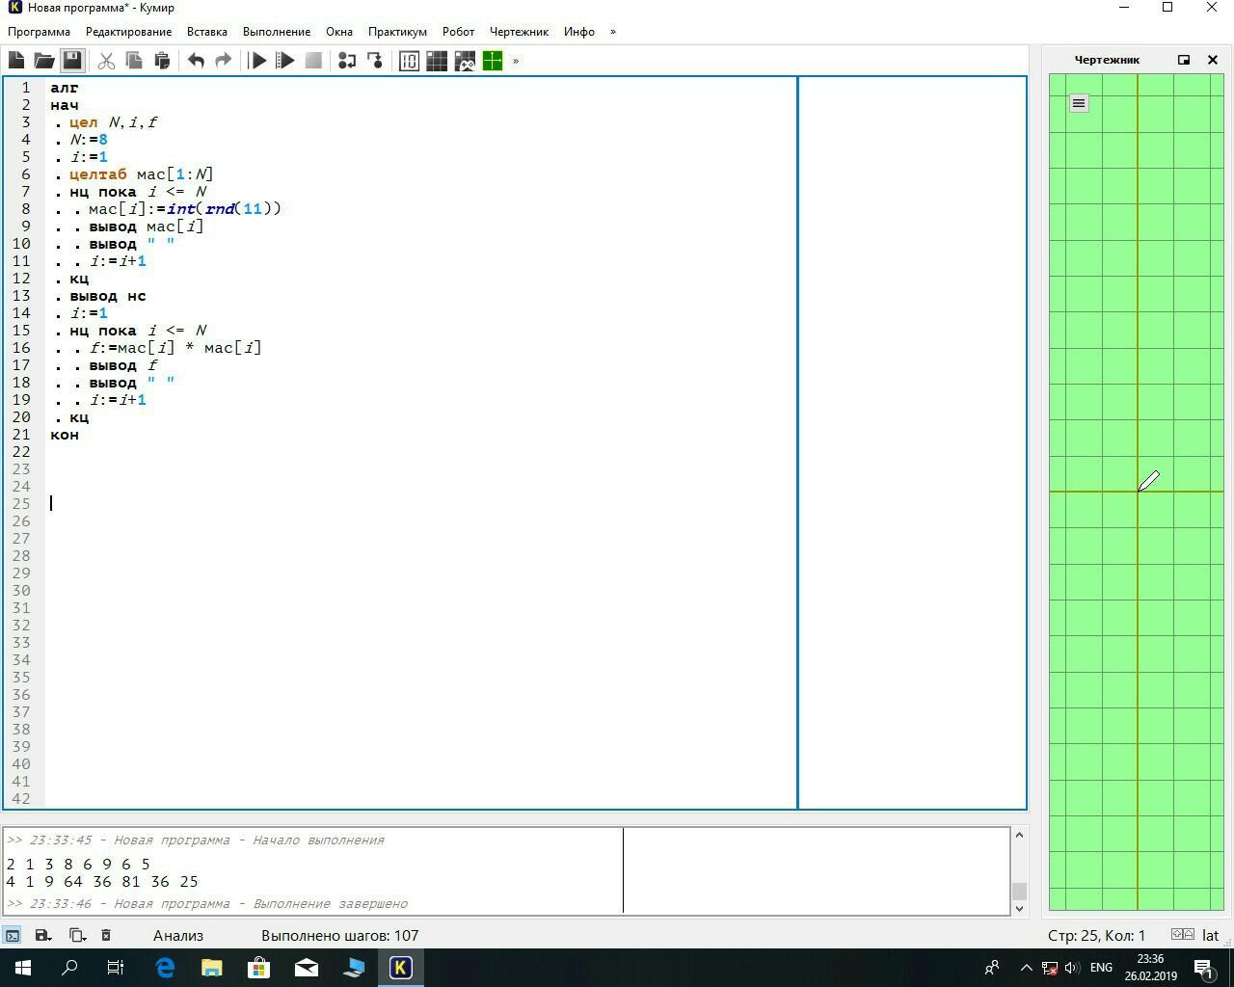Open the Выполнение menu

click(277, 32)
